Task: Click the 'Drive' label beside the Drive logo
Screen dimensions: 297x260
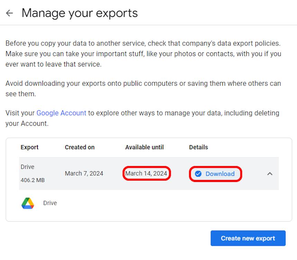Action: [50, 203]
